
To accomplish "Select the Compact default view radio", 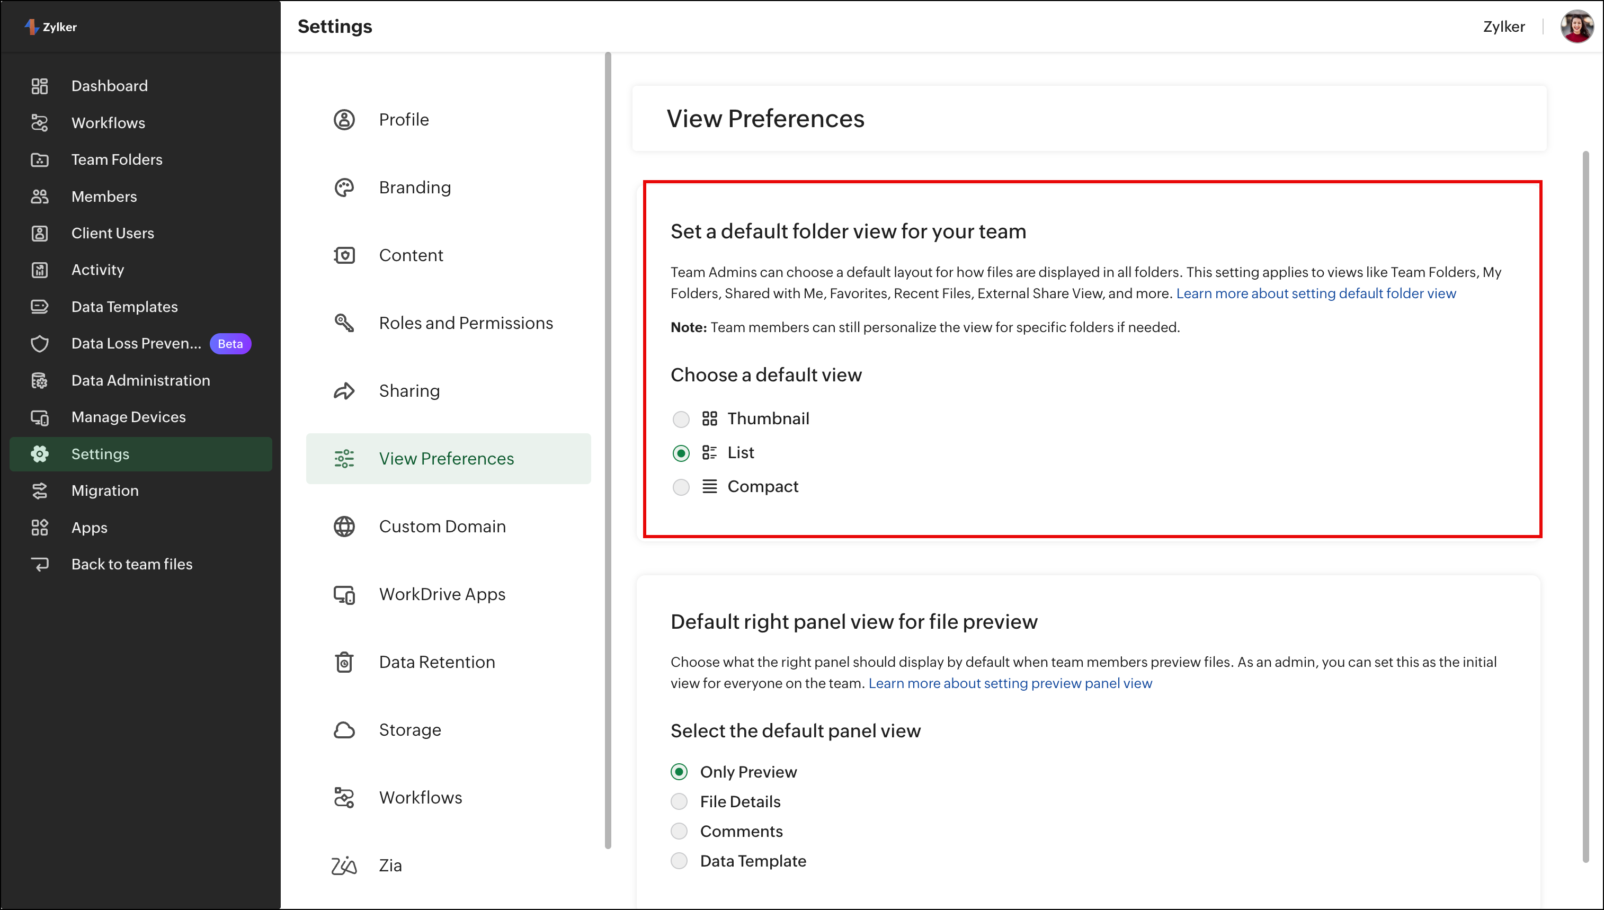I will click(x=681, y=487).
